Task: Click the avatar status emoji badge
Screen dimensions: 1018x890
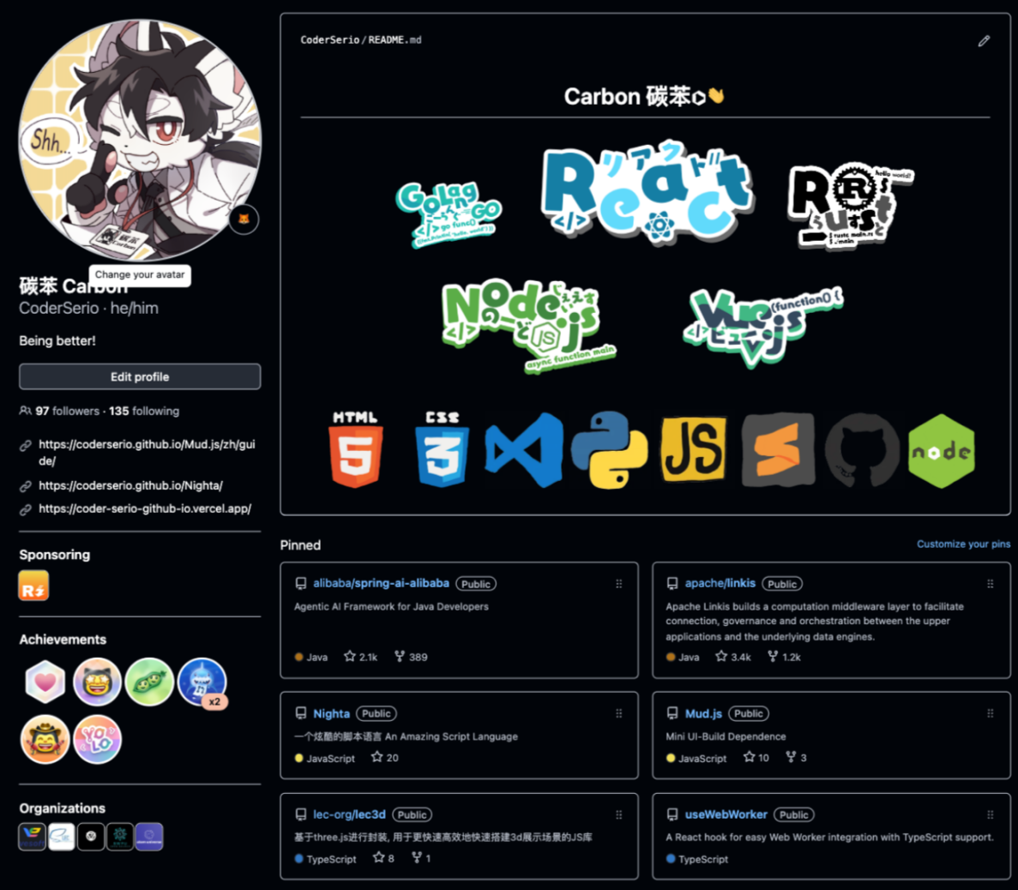Action: click(x=244, y=219)
